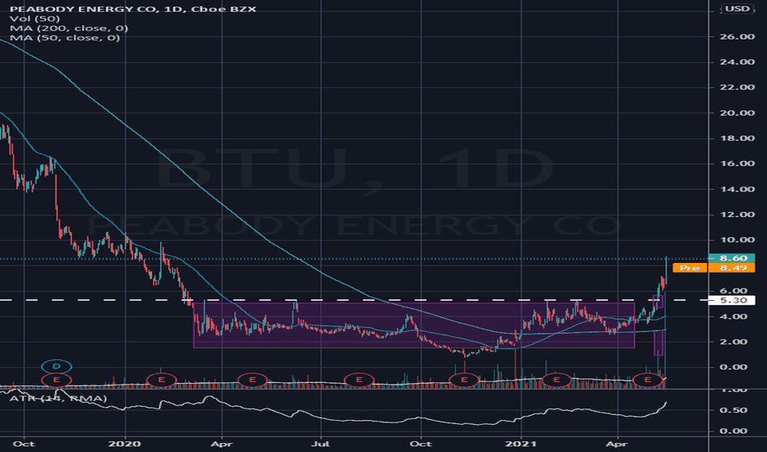Click the first Oct label before 2020
Viewport: 767px width, 452px height.
[x=24, y=444]
